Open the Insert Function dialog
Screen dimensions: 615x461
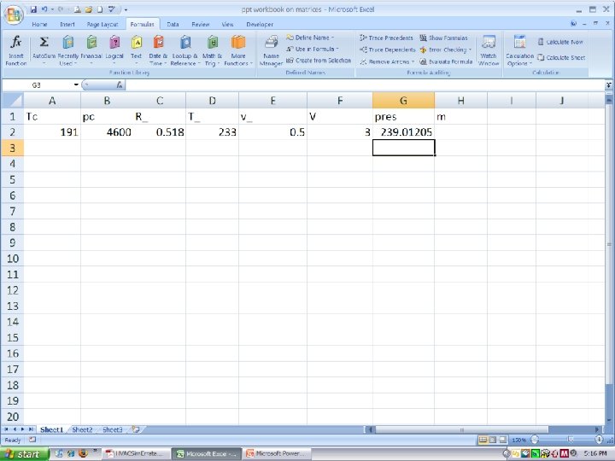pyautogui.click(x=15, y=50)
